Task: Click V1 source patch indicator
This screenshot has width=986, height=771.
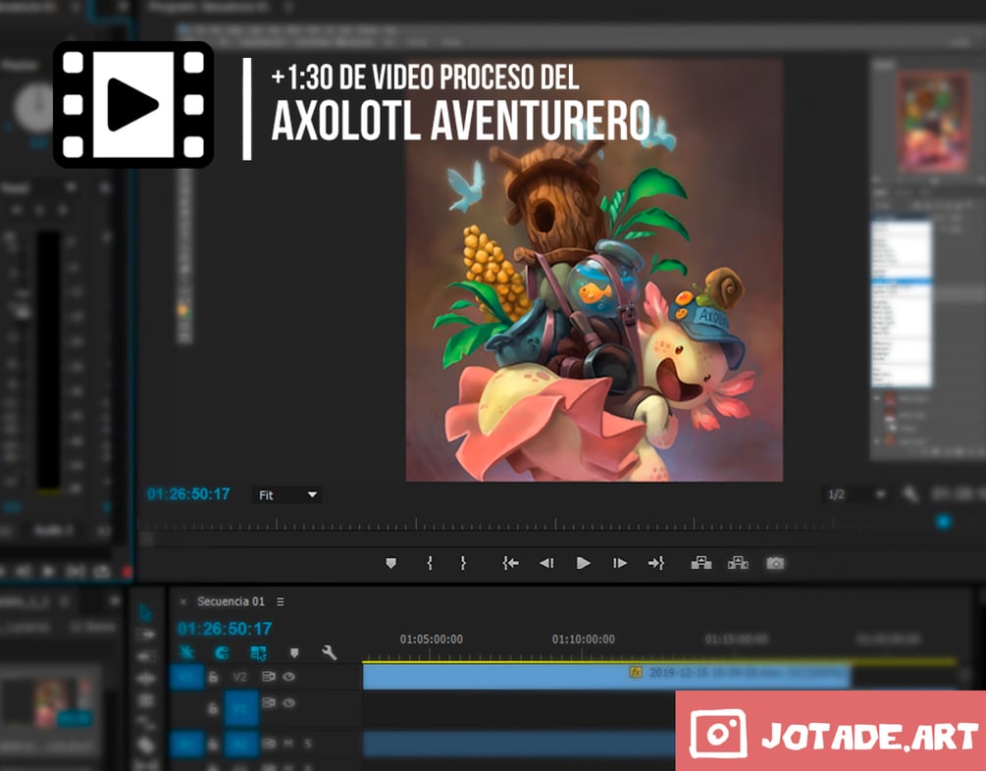Action: (x=186, y=677)
